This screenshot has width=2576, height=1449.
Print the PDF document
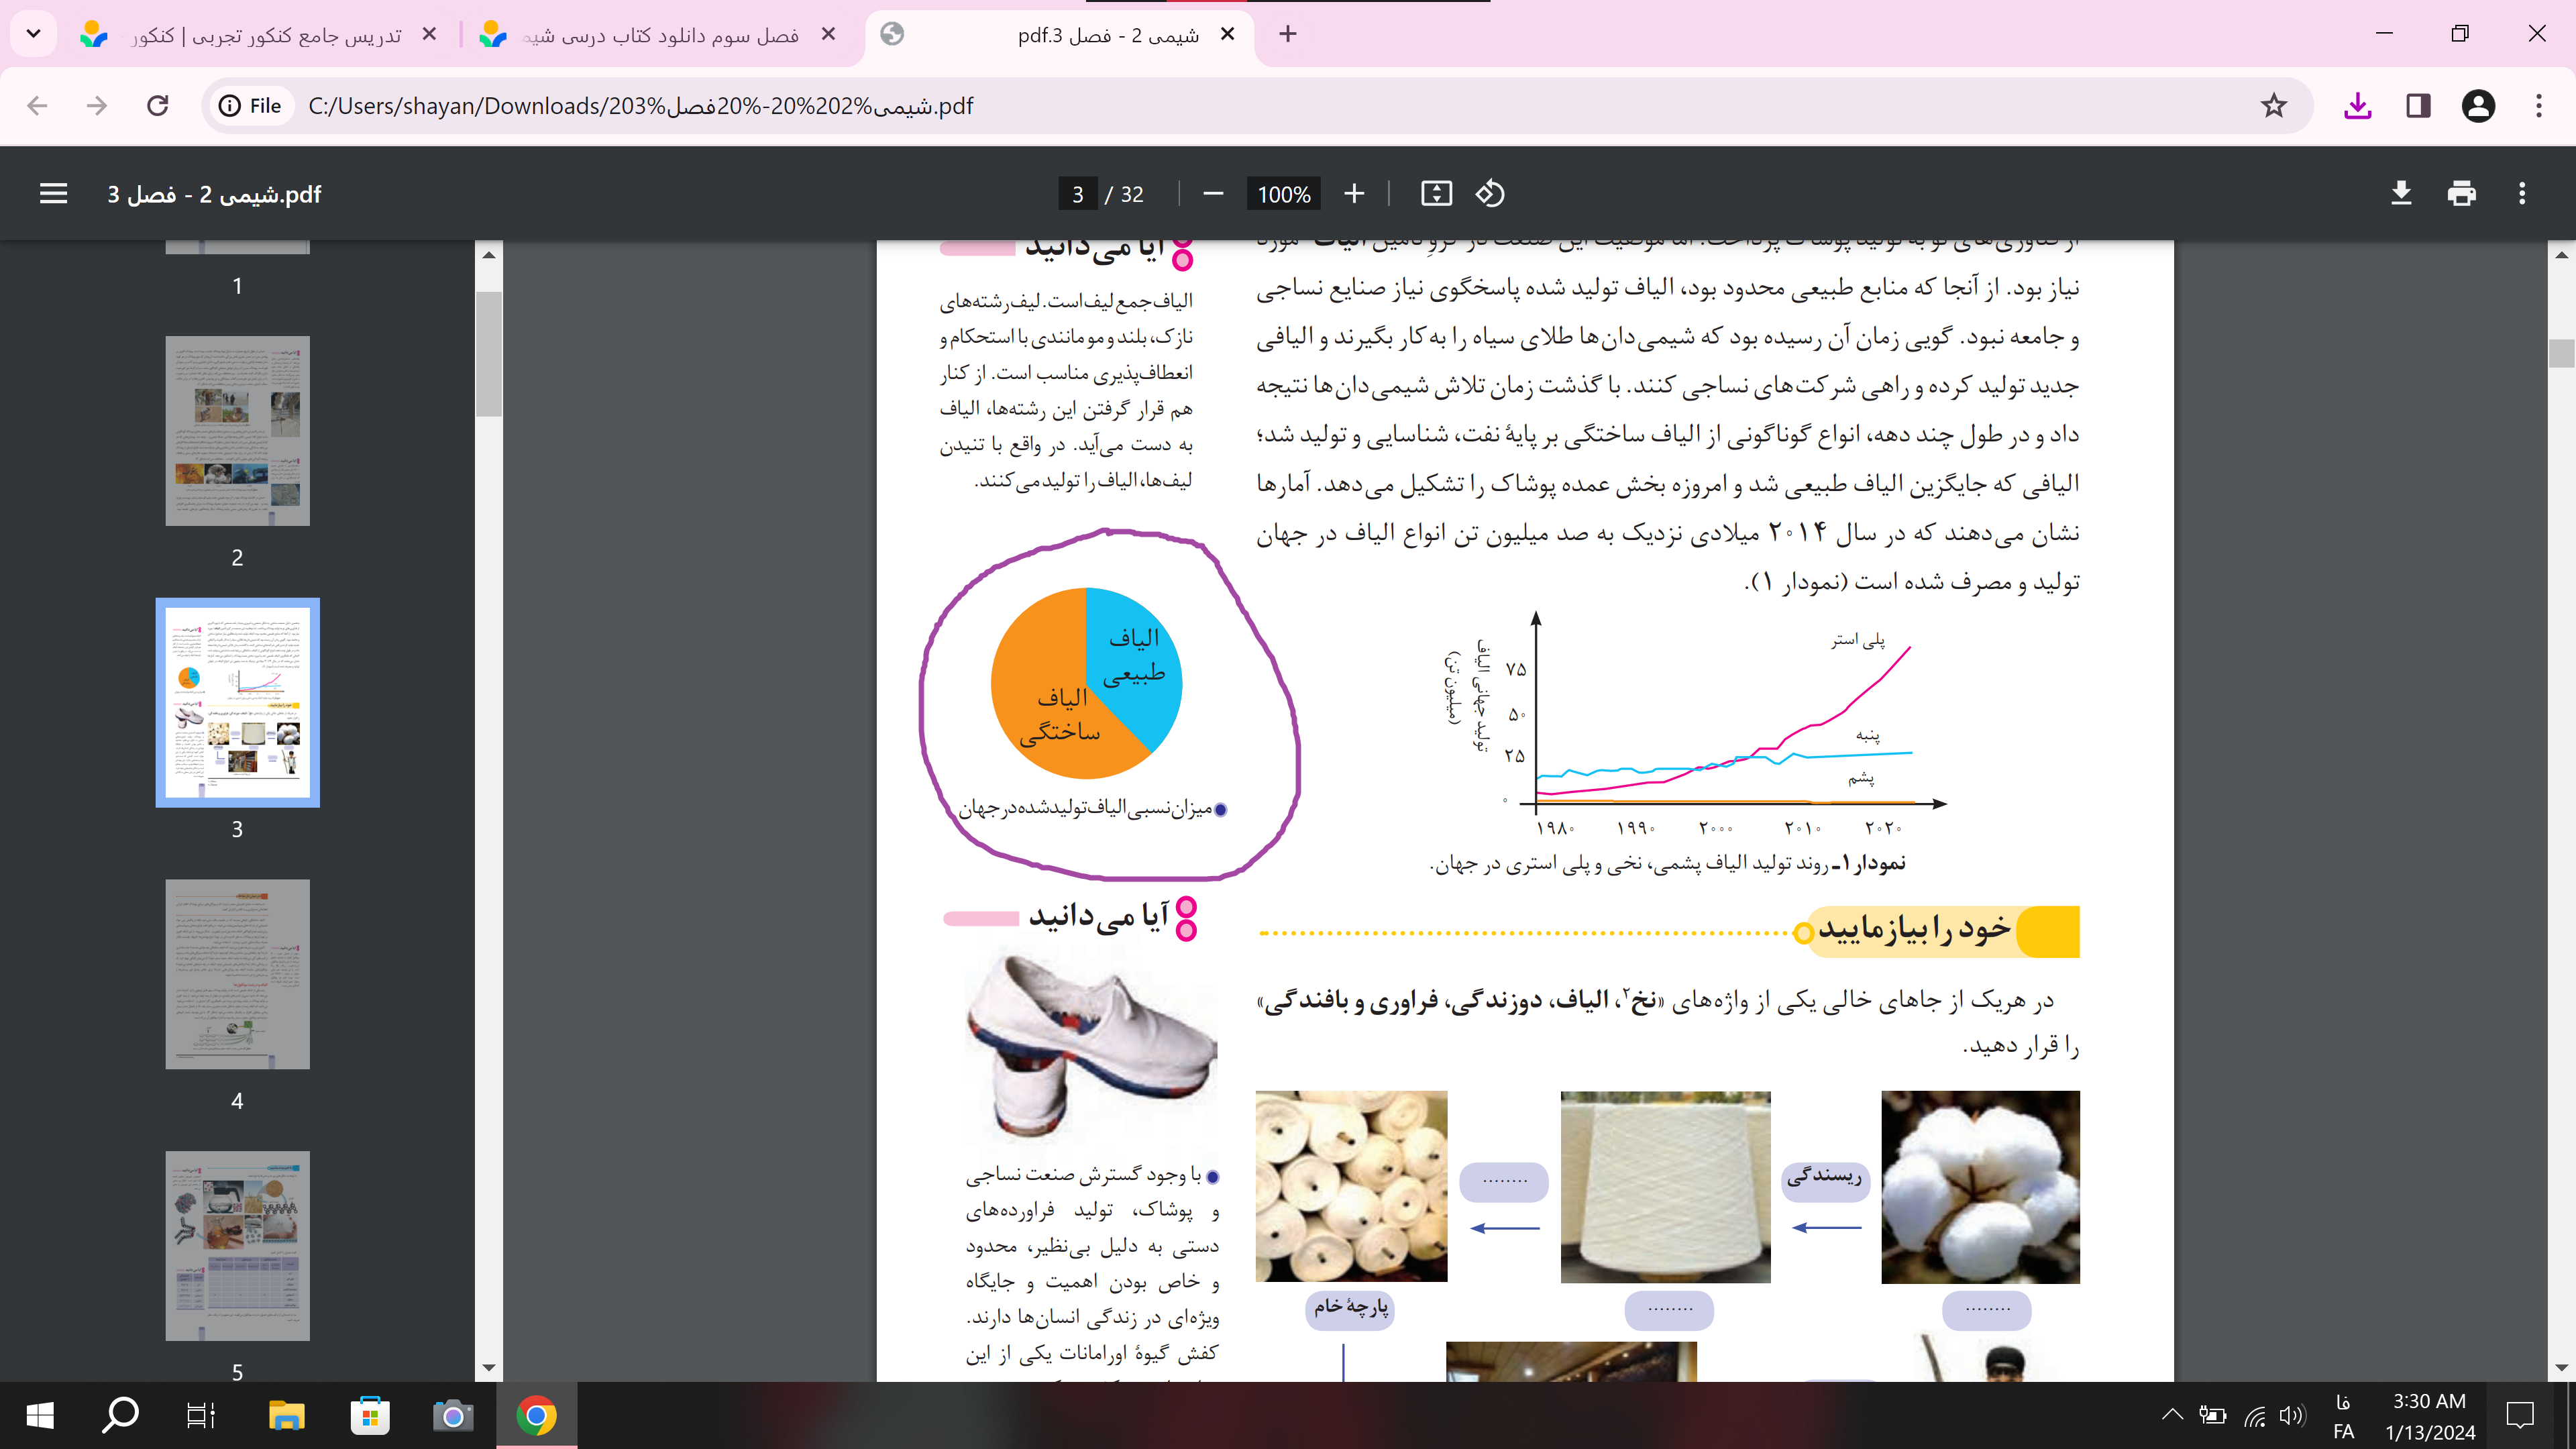click(2462, 194)
